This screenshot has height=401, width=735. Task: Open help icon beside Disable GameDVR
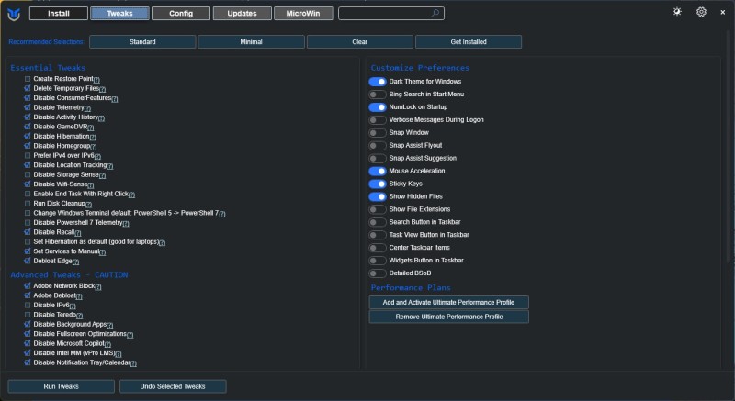90,128
